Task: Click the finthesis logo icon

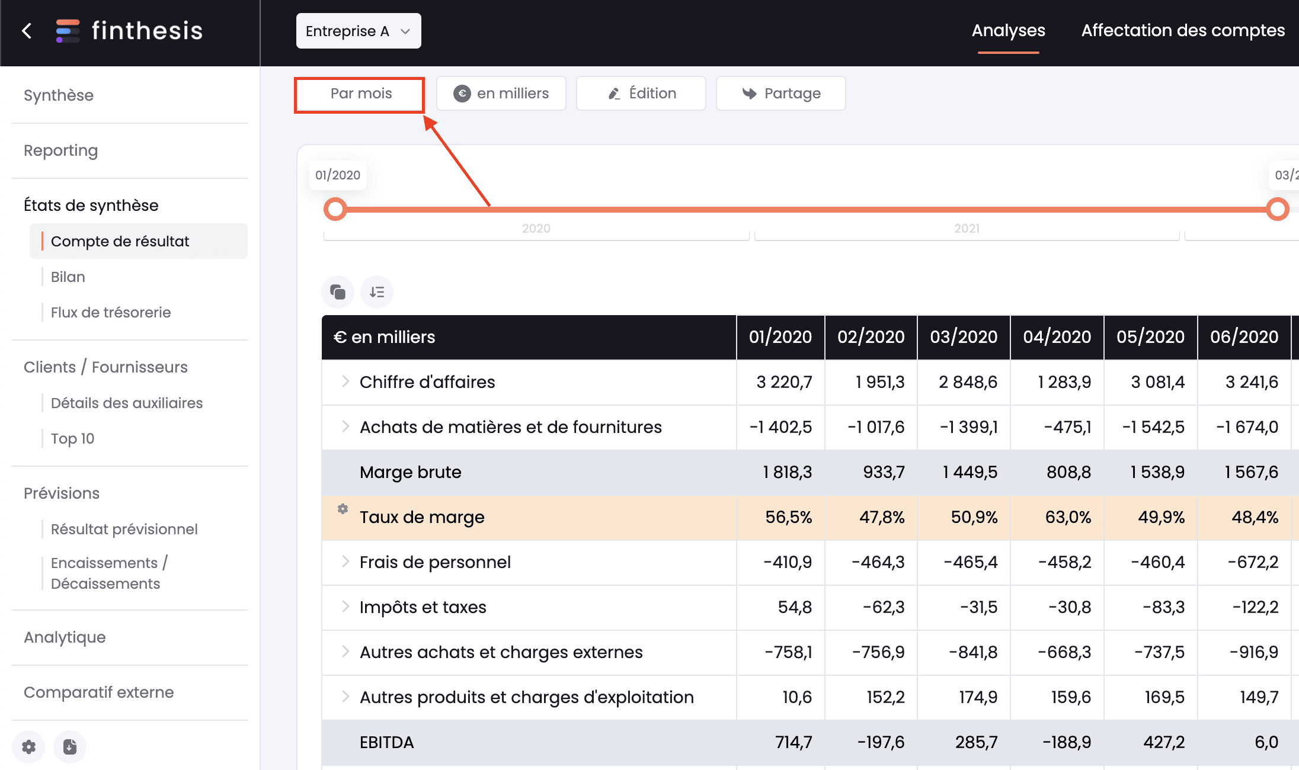Action: click(x=68, y=31)
